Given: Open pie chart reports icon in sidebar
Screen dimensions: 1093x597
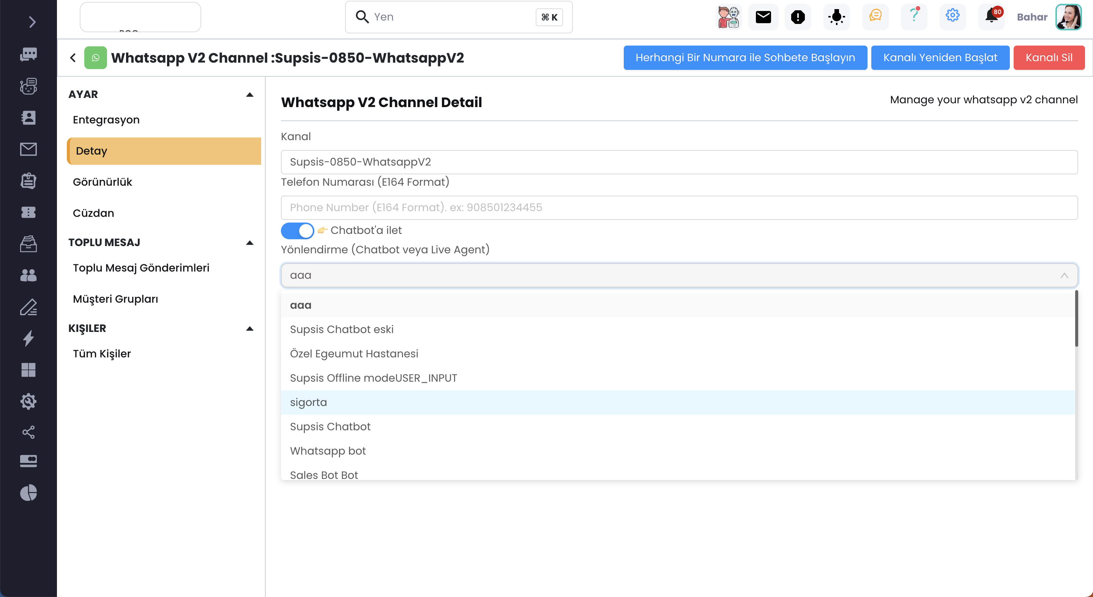Looking at the screenshot, I should click(x=28, y=493).
